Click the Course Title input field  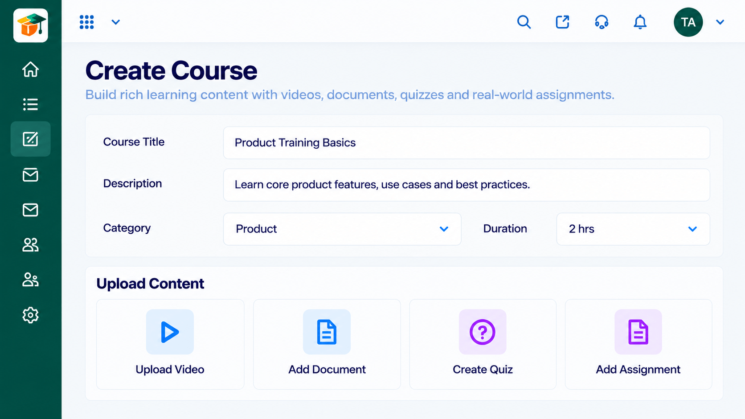tap(466, 143)
